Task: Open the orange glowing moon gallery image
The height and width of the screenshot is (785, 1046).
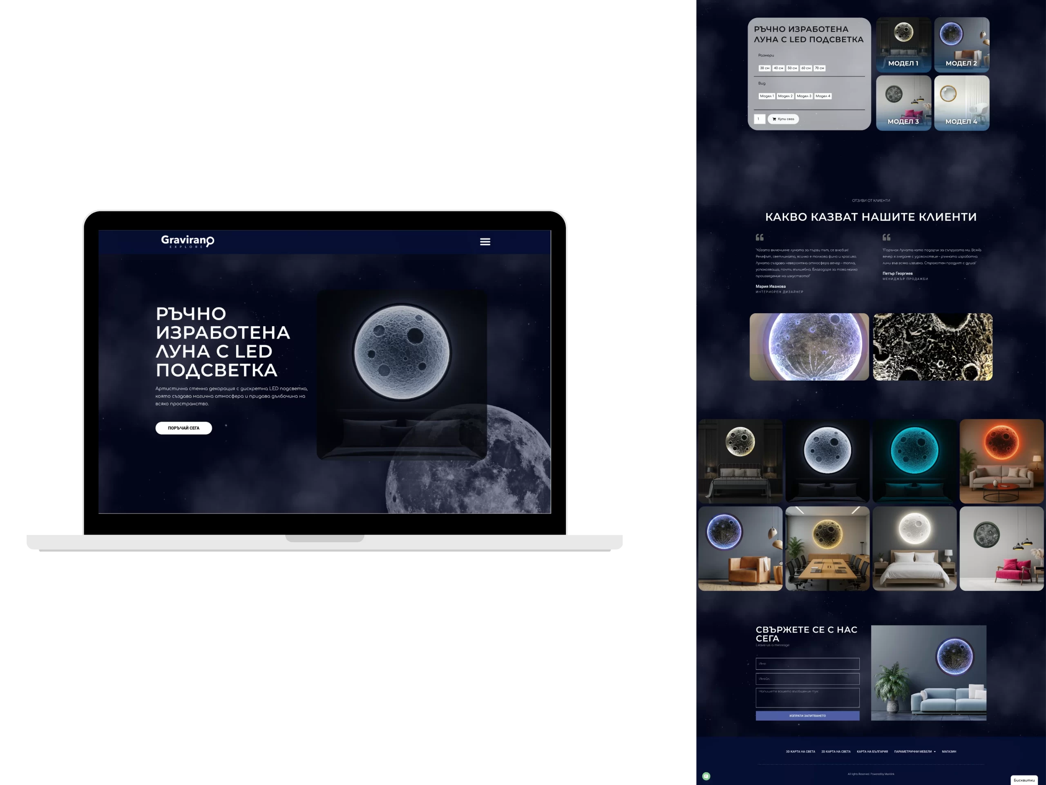Action: coord(1001,461)
